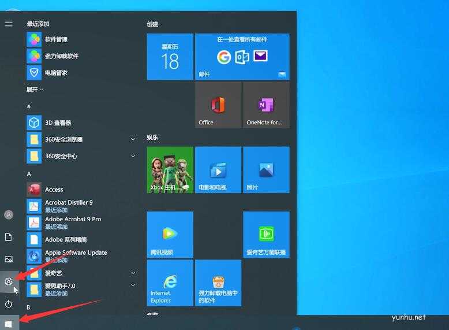Launch the 腾讯视频 tile
Viewport: 449px width, 330px height.
pos(170,235)
